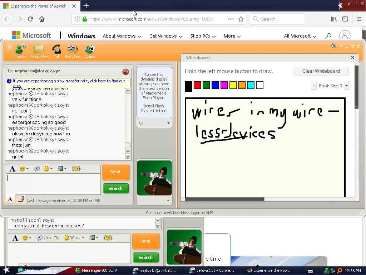Image resolution: width=366 pixels, height=275 pixels.
Task: Click Install Flash Player for free link
Action: pyautogui.click(x=154, y=108)
